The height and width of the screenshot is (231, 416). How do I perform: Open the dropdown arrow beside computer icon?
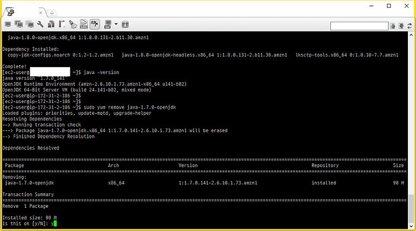coord(116,24)
